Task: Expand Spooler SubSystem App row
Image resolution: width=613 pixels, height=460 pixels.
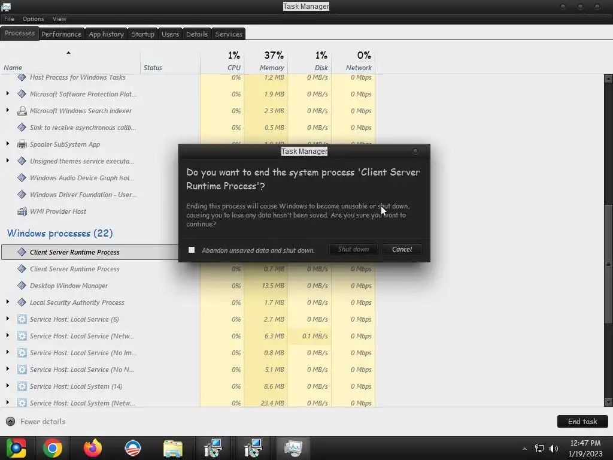Action: click(7, 144)
